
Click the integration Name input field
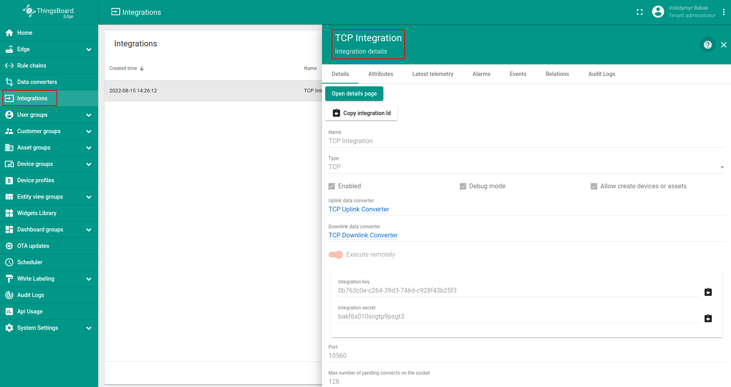526,141
